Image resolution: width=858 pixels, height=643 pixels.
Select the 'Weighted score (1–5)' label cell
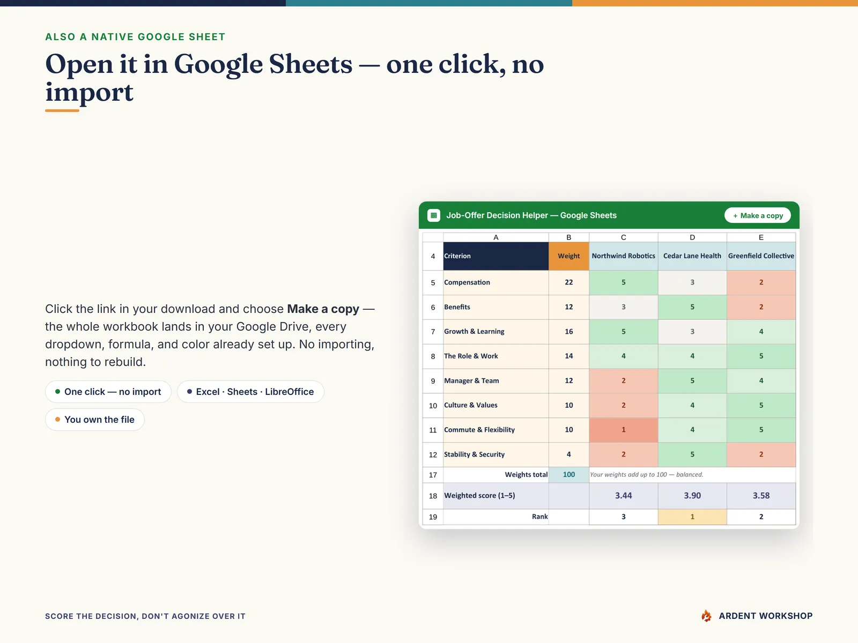(496, 496)
